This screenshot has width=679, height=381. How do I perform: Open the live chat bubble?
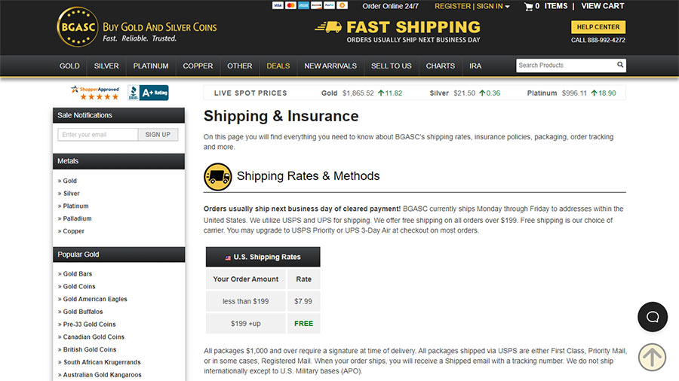coord(653,317)
